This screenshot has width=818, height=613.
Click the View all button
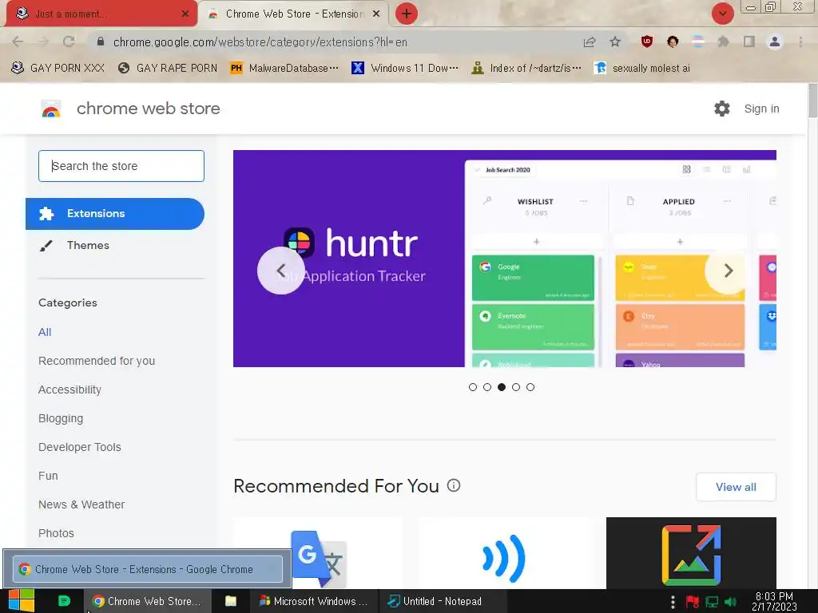(x=736, y=487)
